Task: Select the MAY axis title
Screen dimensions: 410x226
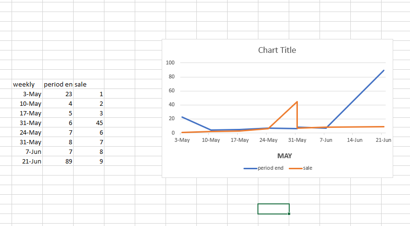Action: [x=284, y=156]
